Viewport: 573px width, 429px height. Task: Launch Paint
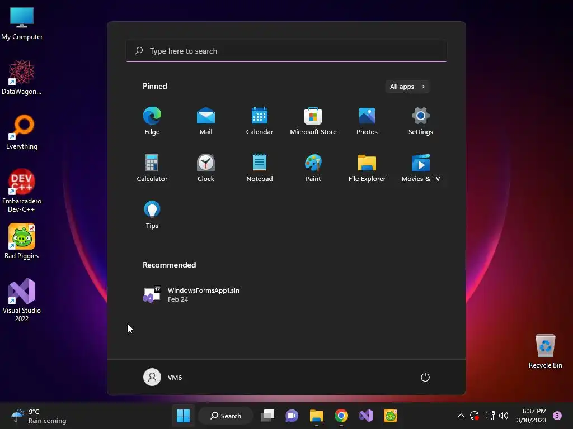pos(313,168)
